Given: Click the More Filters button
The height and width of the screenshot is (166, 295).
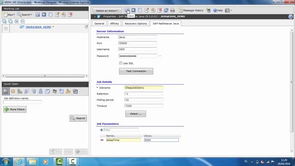Looking at the screenshot, I should pos(15,109).
